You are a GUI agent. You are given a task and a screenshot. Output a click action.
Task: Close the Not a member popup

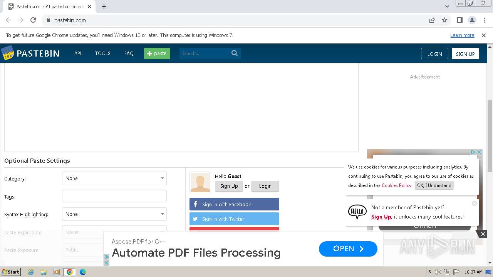pos(475,203)
